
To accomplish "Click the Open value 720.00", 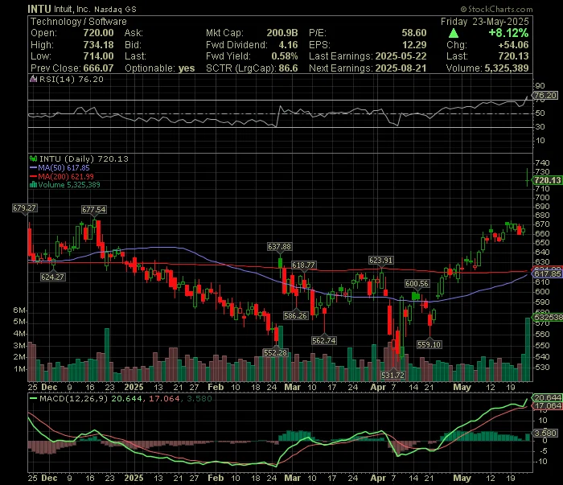I will click(x=98, y=33).
